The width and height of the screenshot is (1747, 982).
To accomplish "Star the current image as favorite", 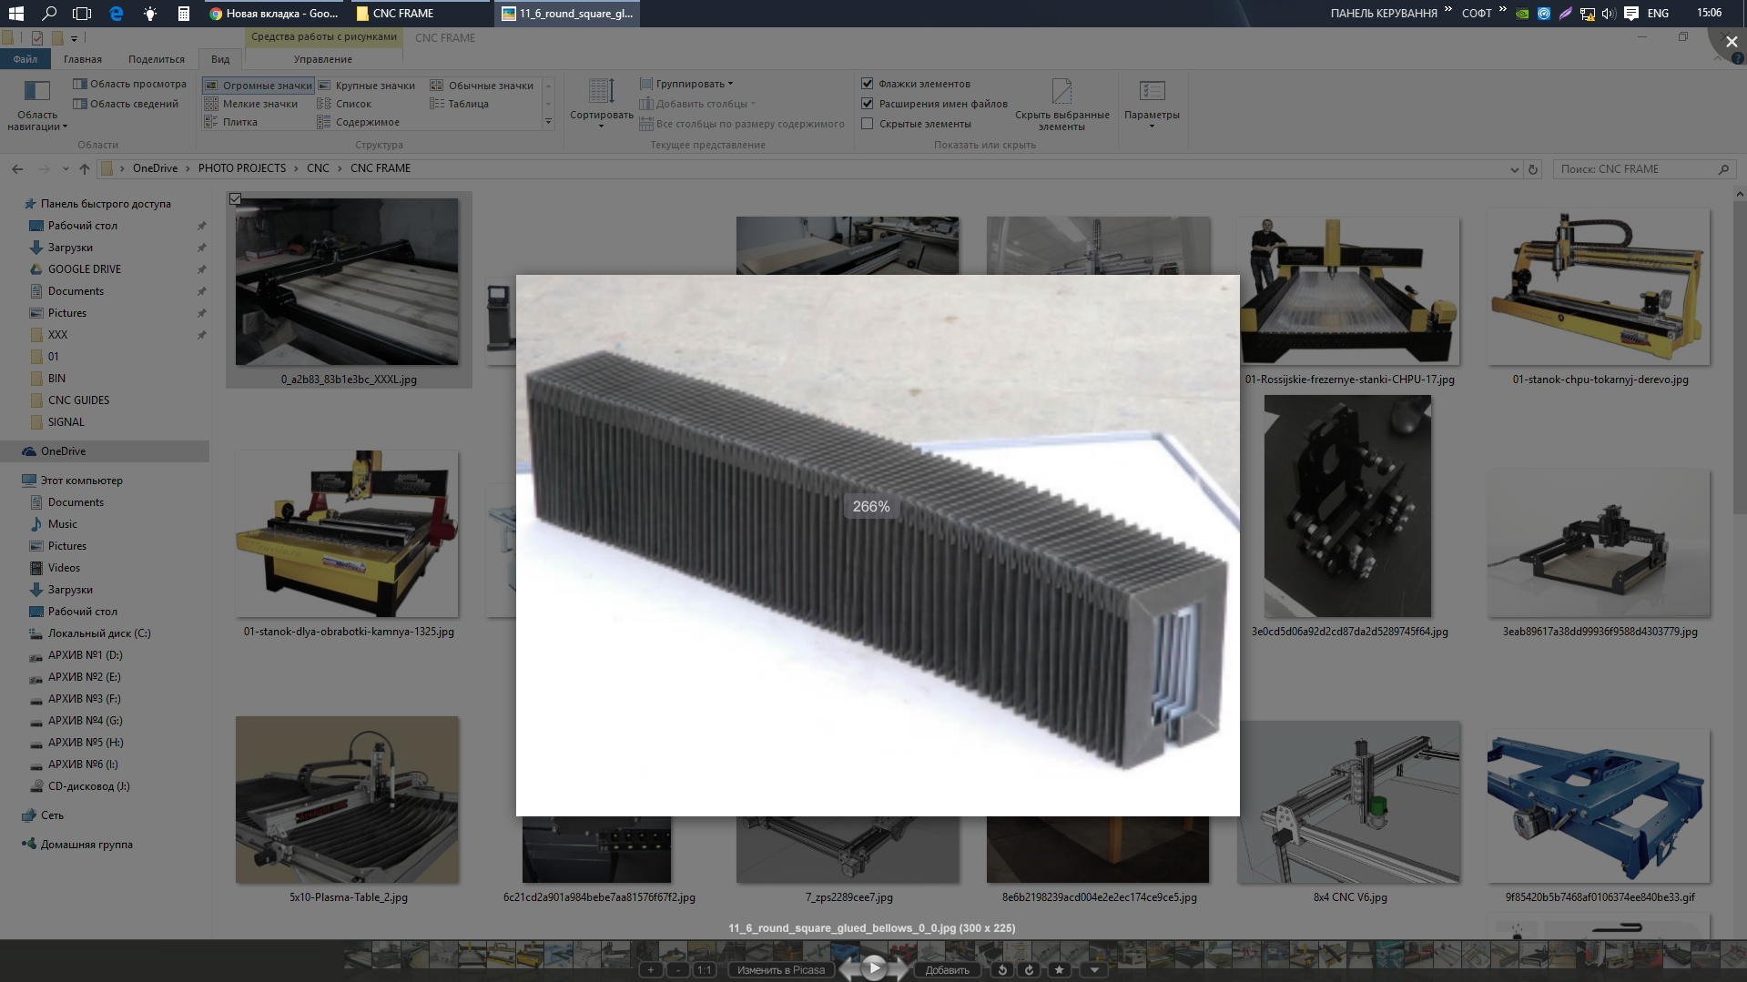I will click(1059, 970).
